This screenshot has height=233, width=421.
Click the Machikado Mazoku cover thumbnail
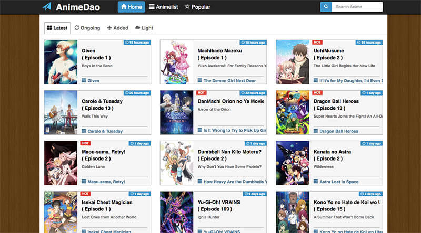click(x=177, y=62)
